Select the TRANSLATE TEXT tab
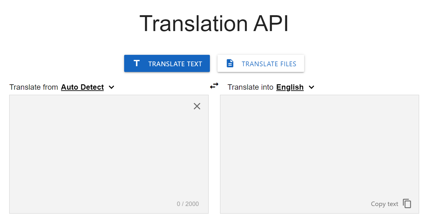This screenshot has width=428, height=219. click(167, 63)
